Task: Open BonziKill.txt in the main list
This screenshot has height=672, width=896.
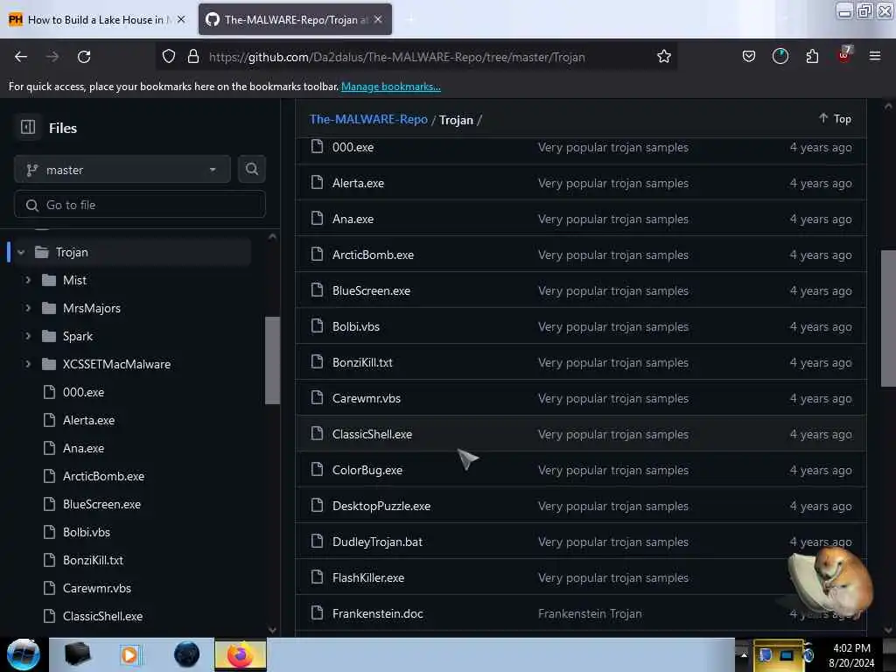Action: tap(362, 362)
